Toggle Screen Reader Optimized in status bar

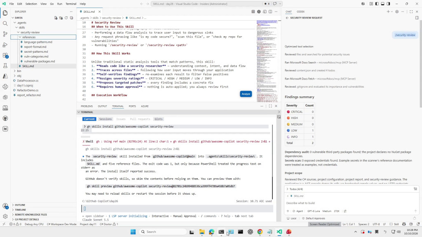pos(324,224)
